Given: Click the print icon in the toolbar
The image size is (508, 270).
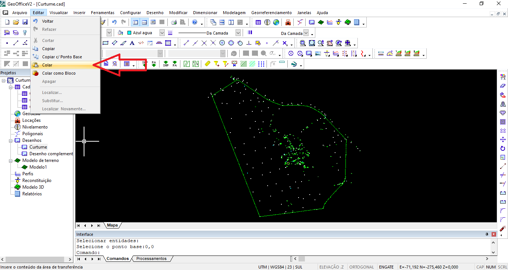Looking at the screenshot, I should [174, 22].
